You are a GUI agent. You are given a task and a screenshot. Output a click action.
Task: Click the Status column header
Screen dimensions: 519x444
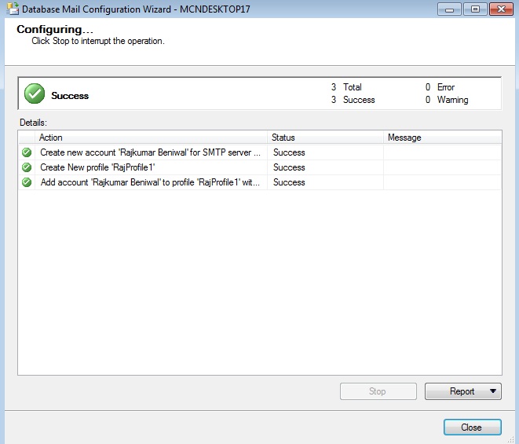click(x=325, y=138)
